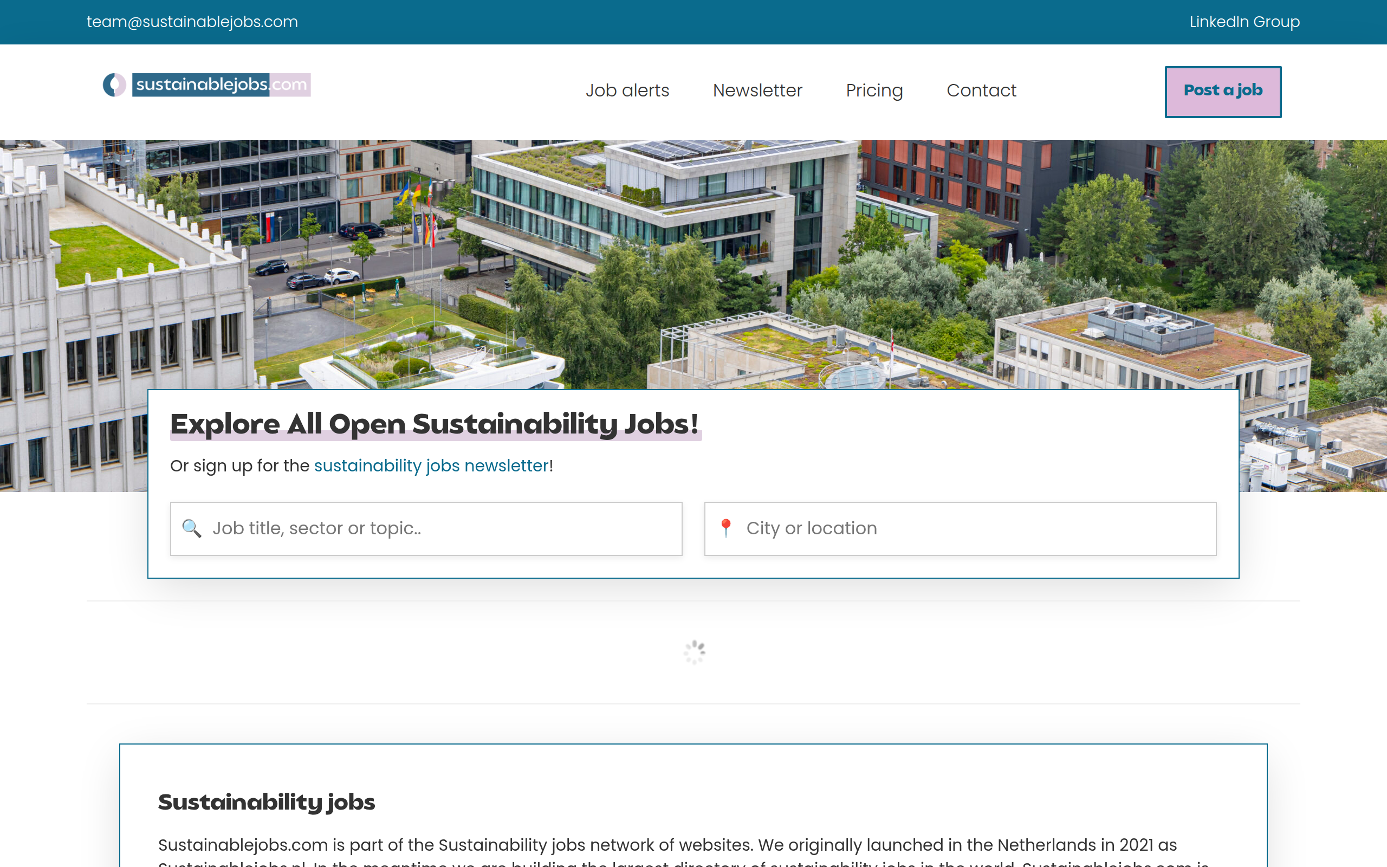The height and width of the screenshot is (867, 1387).
Task: Click the City or location field
Action: (960, 528)
